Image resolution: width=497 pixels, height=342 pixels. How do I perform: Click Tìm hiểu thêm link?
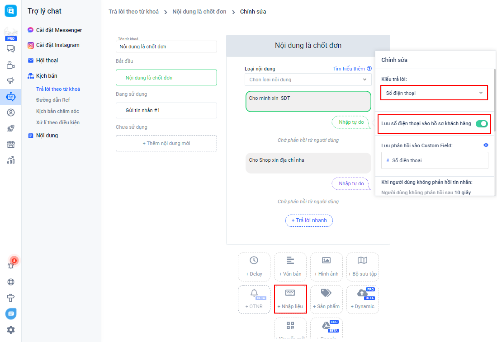point(349,69)
